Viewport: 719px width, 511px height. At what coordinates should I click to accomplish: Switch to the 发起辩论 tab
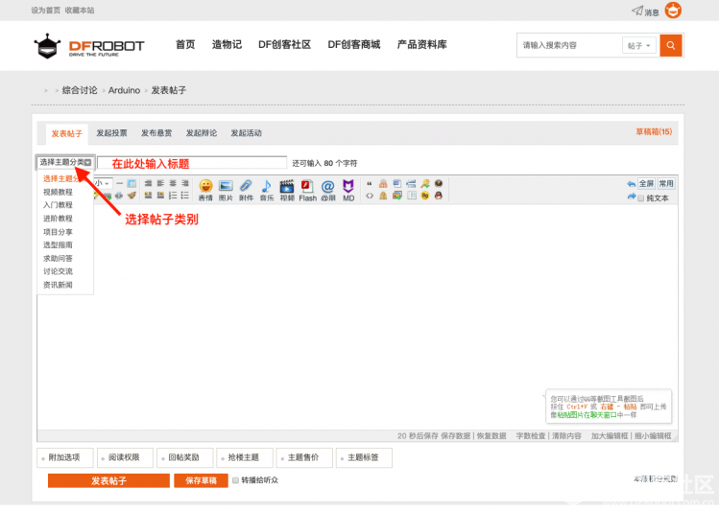tap(202, 133)
